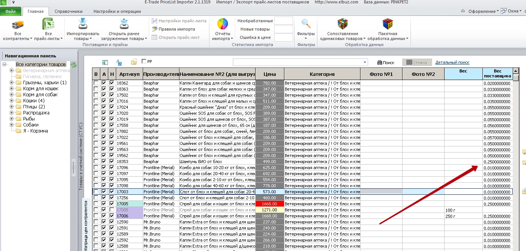Toggle column A checkbox for article 18363
Viewport: 526px width, 251px height.
coord(104,89)
